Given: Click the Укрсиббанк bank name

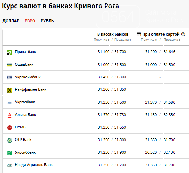Looking at the screenshot, I should [25, 152].
